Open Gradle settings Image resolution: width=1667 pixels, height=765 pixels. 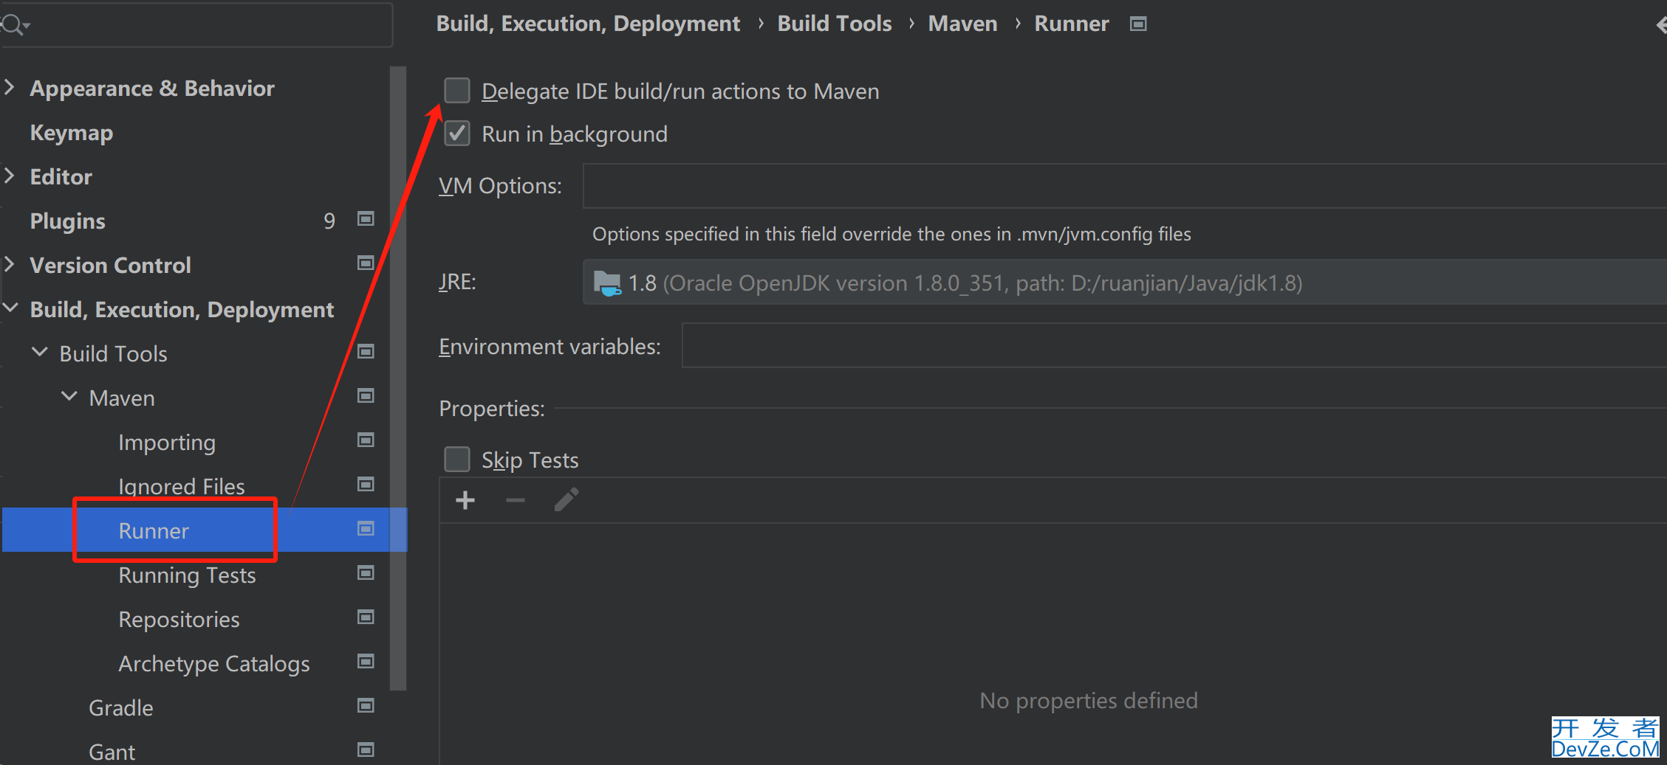(121, 708)
